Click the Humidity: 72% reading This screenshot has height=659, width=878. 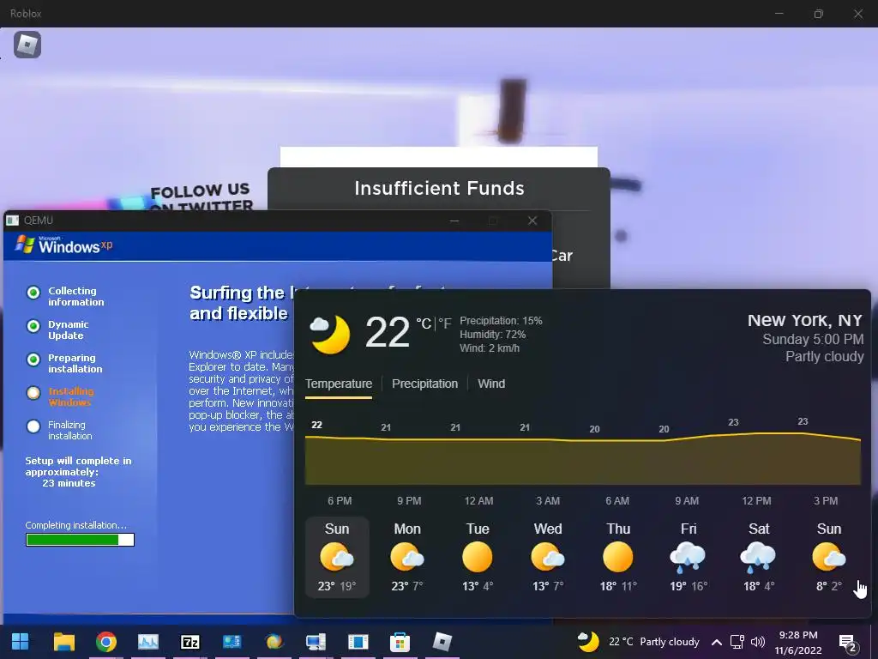click(x=493, y=335)
